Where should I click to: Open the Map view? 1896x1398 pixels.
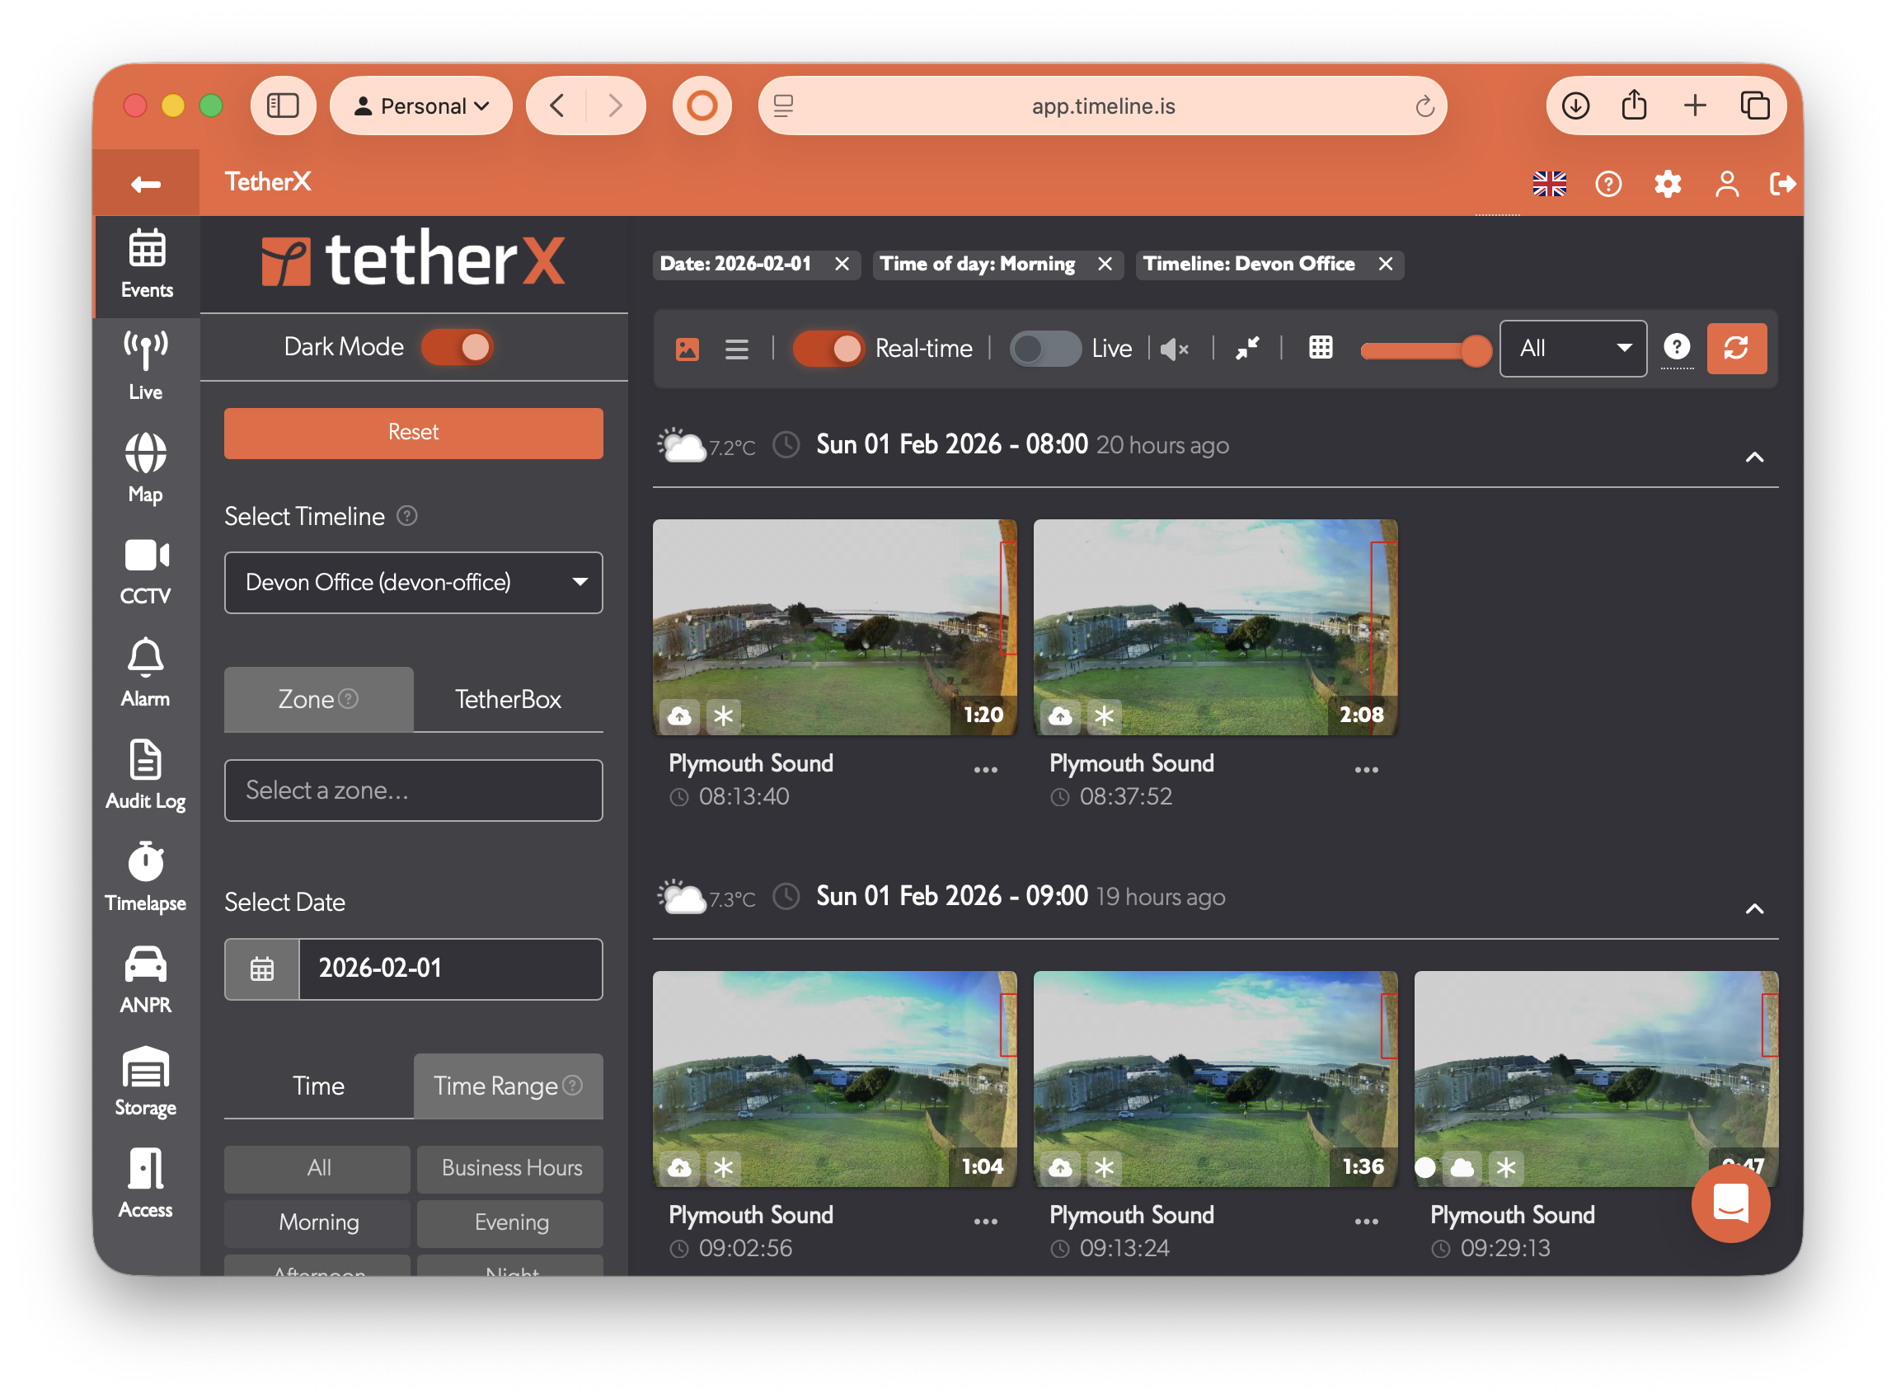pyautogui.click(x=145, y=468)
